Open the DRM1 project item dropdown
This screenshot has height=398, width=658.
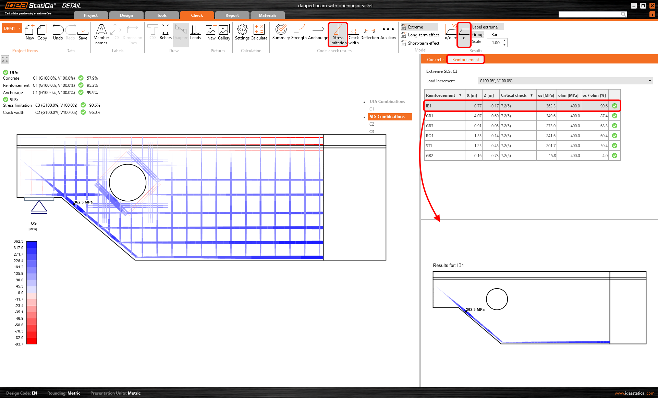[12, 28]
